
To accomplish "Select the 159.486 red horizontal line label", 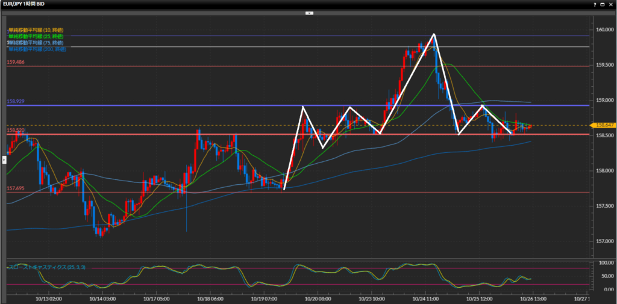I will pos(16,62).
